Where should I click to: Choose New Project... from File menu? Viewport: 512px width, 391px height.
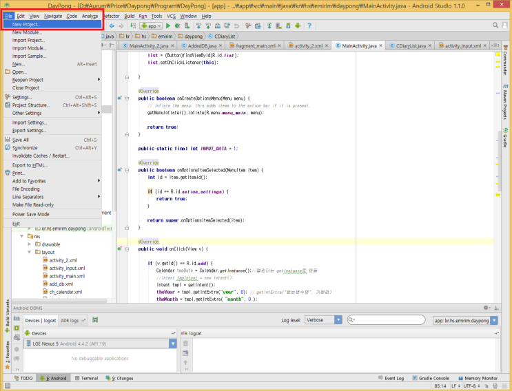click(x=52, y=25)
